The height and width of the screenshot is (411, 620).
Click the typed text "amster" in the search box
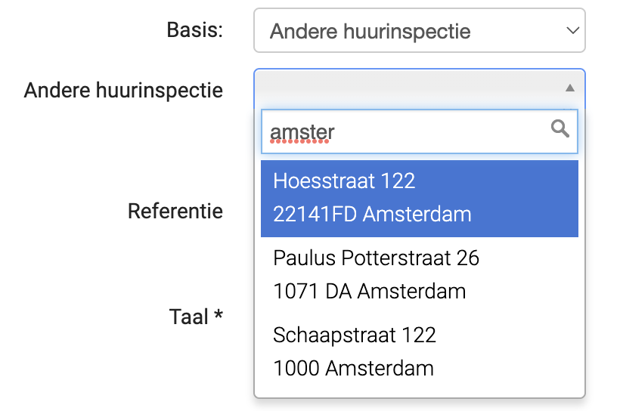[x=302, y=133]
